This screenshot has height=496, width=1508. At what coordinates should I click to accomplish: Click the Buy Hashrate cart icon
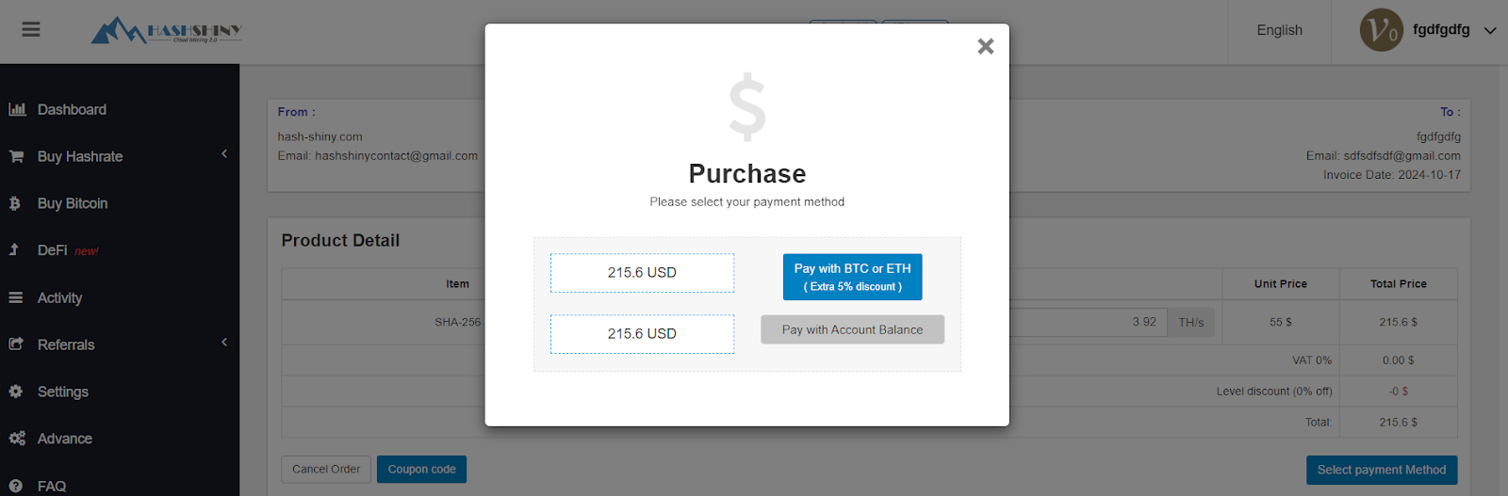coord(16,156)
